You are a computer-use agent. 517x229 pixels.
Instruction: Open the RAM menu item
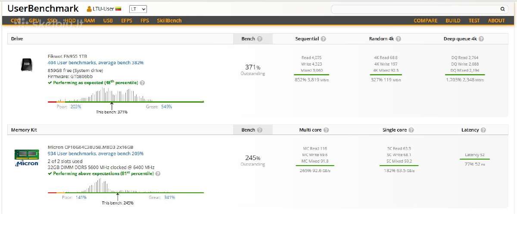[90, 21]
